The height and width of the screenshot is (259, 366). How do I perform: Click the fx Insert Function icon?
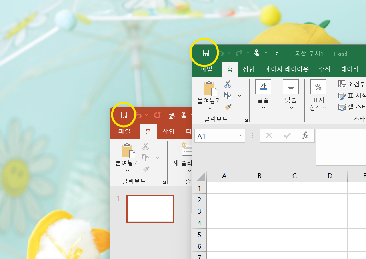tap(305, 135)
